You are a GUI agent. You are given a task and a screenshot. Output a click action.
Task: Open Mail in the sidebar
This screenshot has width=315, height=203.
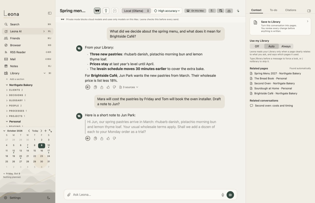click(x=28, y=59)
